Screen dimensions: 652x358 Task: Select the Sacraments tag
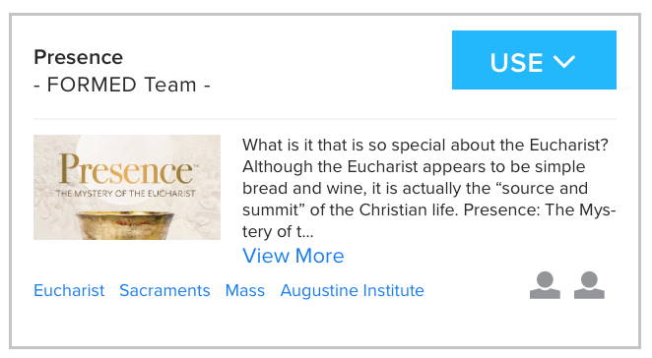(164, 290)
